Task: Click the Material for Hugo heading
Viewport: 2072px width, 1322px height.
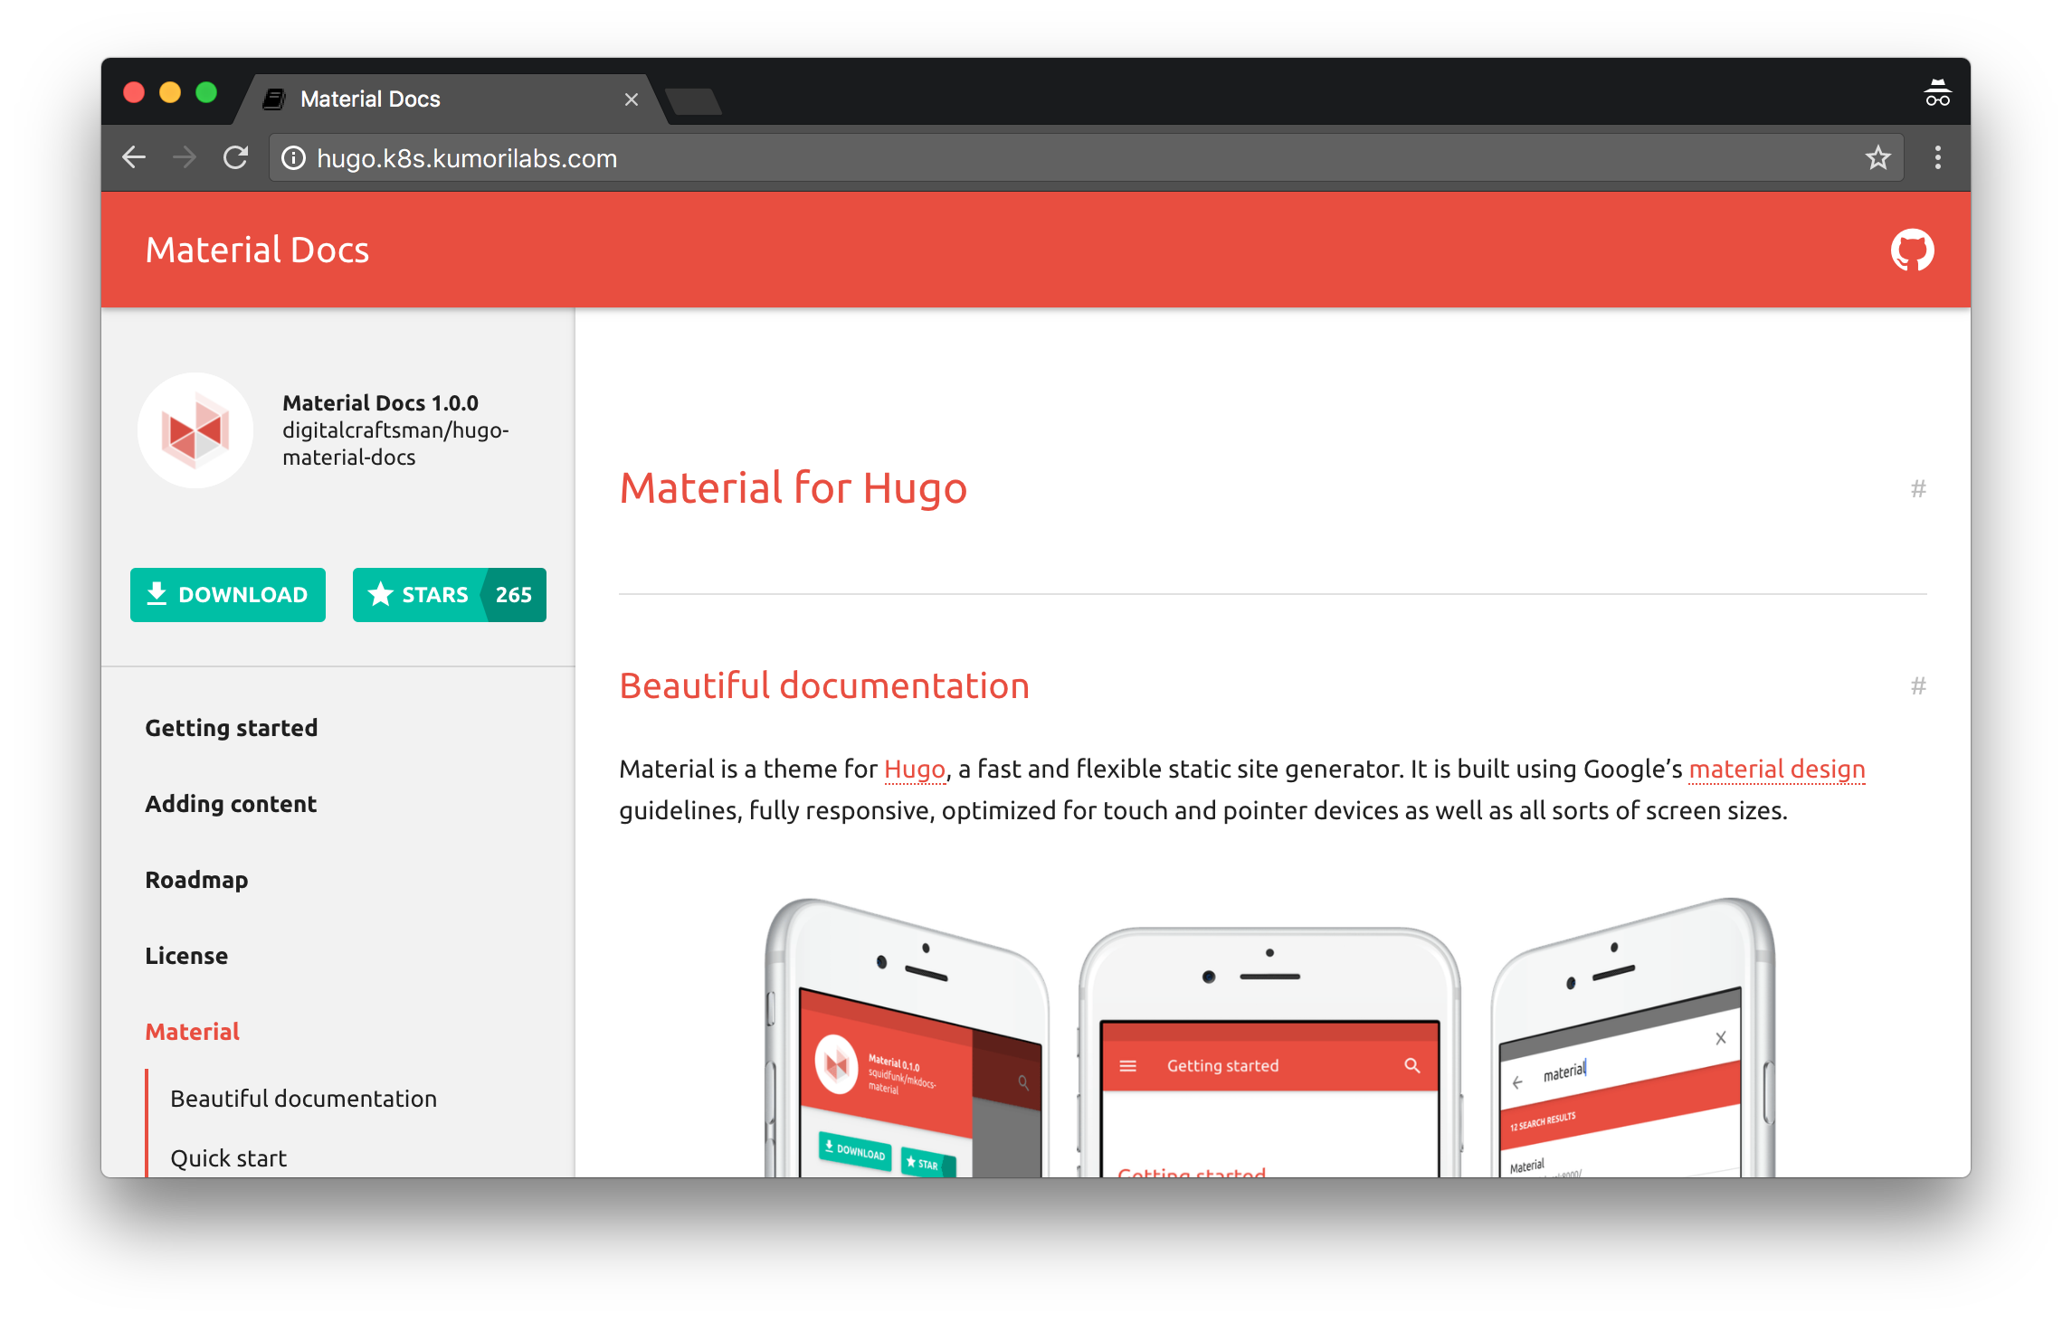Action: (793, 488)
